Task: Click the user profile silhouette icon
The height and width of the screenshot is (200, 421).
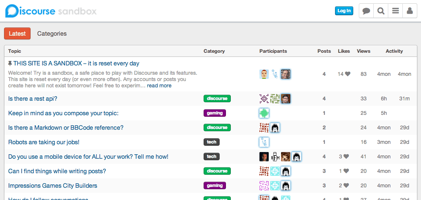Action: pos(410,11)
